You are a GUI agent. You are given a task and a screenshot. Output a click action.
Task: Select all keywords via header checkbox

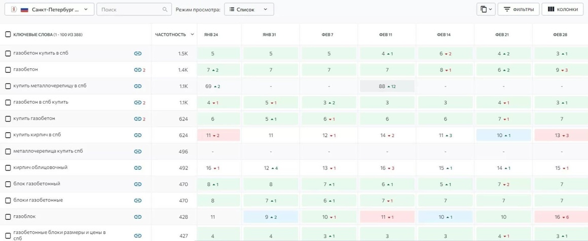pos(8,34)
